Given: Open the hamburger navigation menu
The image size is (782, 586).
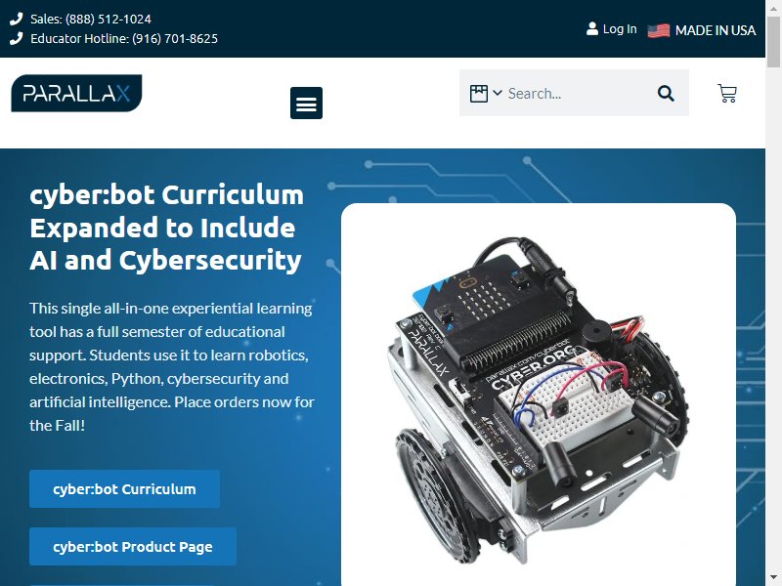Looking at the screenshot, I should (x=306, y=104).
